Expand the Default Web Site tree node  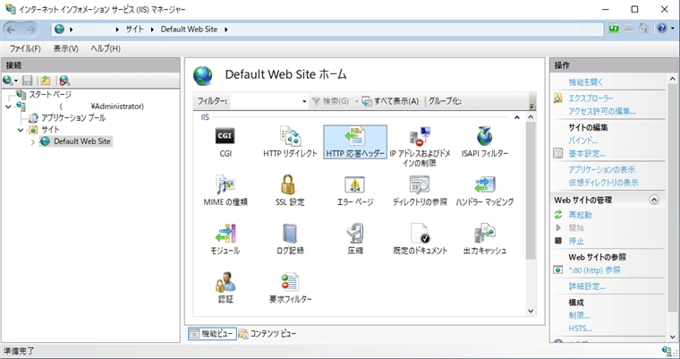point(32,141)
